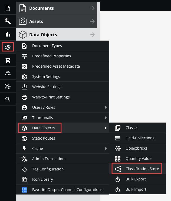The height and width of the screenshot is (201, 171).
Task: Open Admin Translations menu entry
Action: pyautogui.click(x=63, y=159)
